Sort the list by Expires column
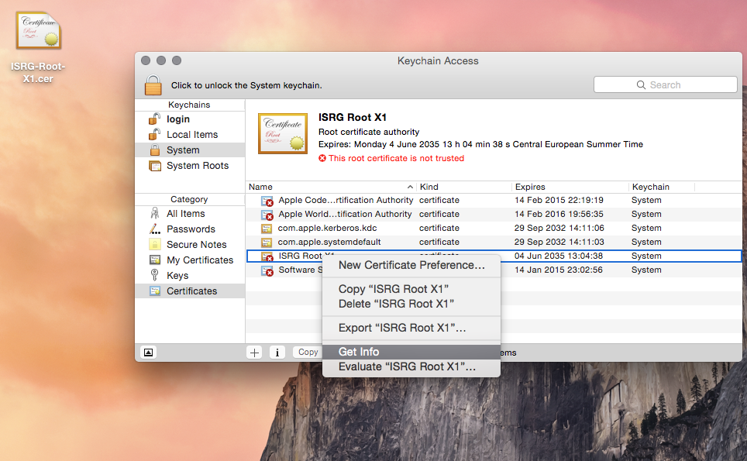 click(570, 187)
